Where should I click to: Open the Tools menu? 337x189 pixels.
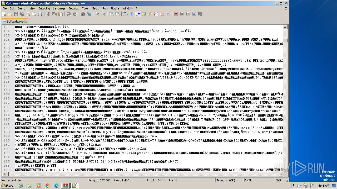pos(85,8)
